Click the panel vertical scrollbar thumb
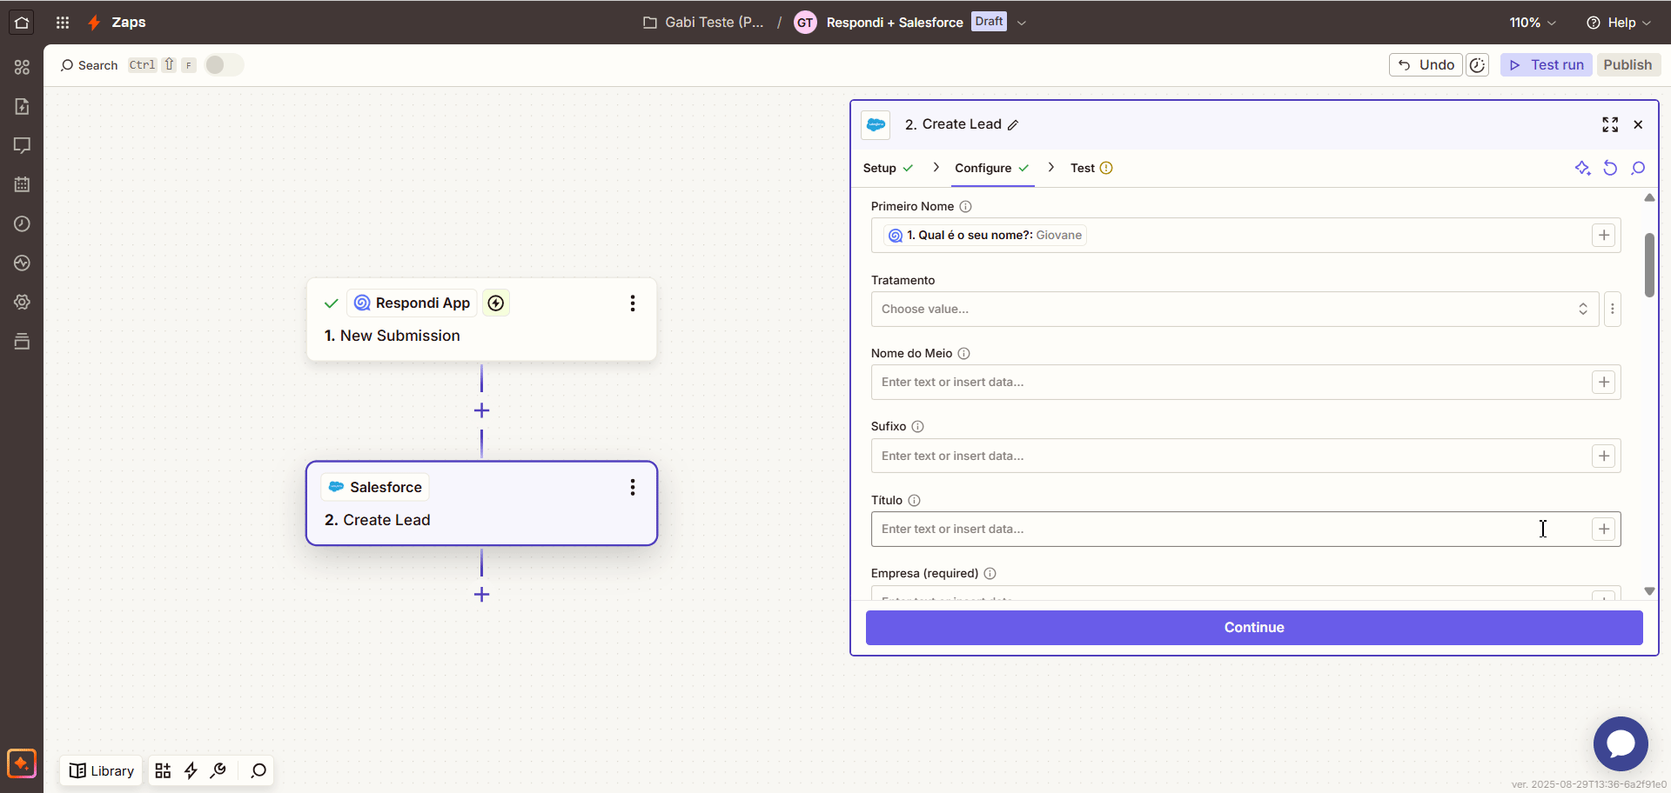 point(1649,265)
